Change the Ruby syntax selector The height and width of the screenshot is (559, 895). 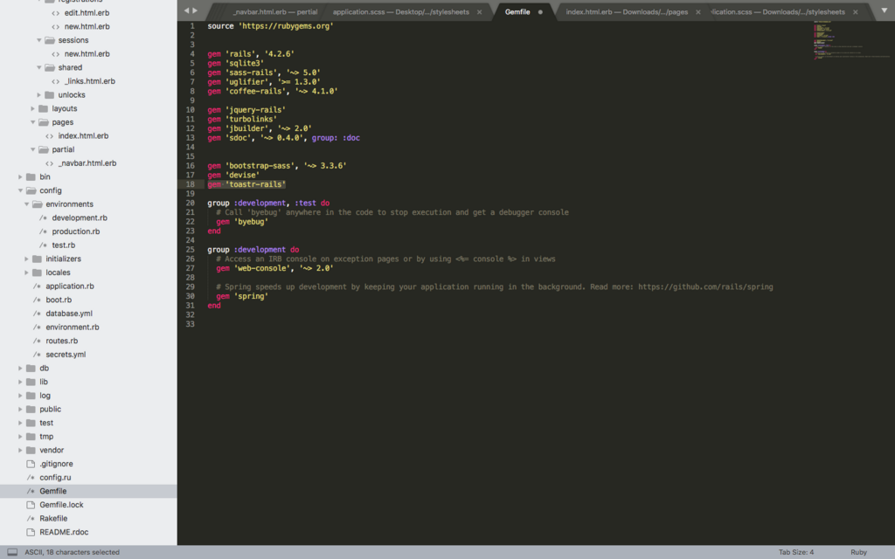pos(858,552)
